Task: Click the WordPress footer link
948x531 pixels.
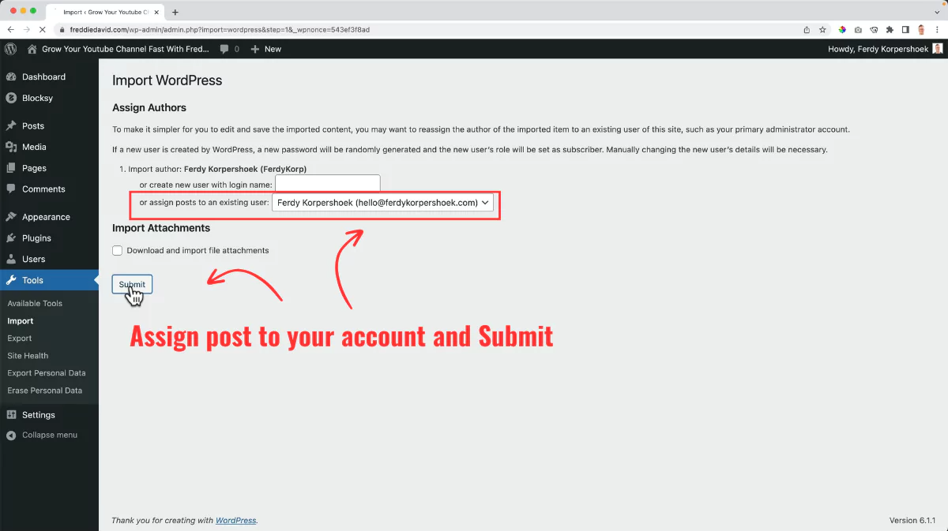Action: tap(237, 520)
